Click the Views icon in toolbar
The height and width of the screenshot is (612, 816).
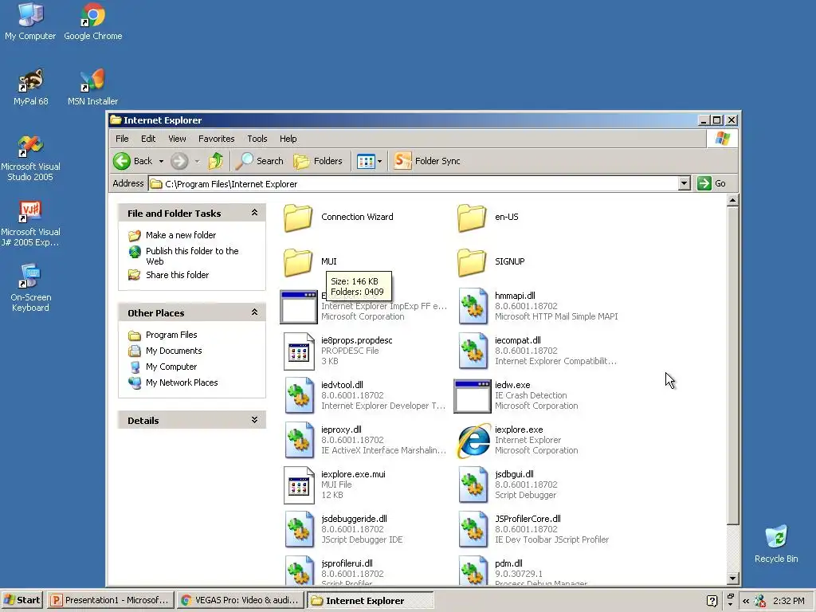point(366,161)
